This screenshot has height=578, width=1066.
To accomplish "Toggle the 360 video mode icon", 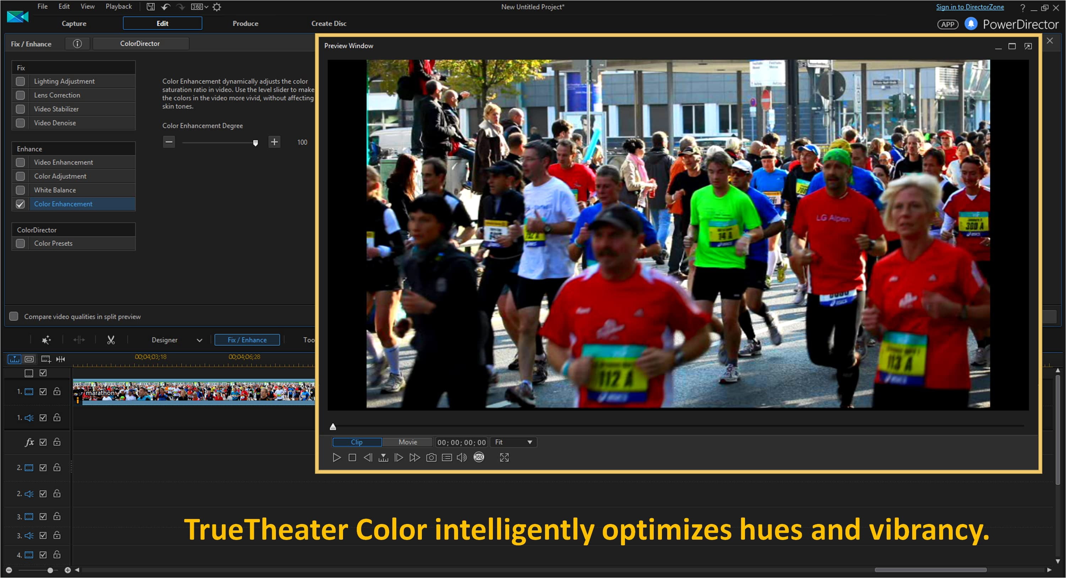I will (478, 457).
